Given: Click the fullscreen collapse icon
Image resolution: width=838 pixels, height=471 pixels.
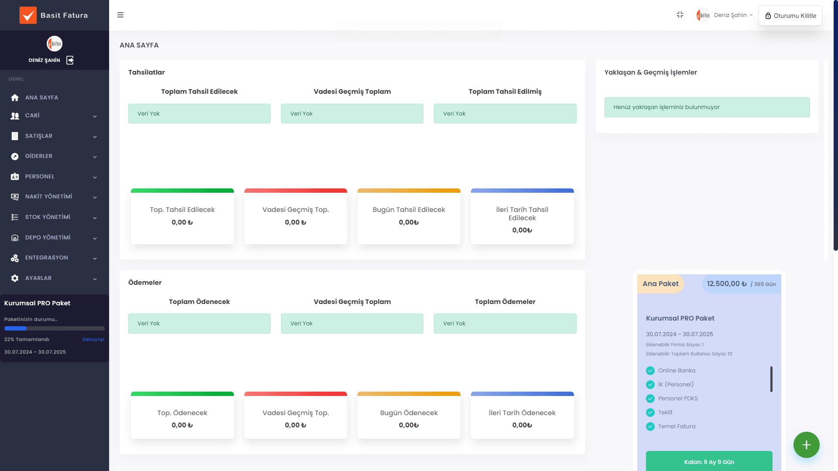Looking at the screenshot, I should pyautogui.click(x=680, y=15).
